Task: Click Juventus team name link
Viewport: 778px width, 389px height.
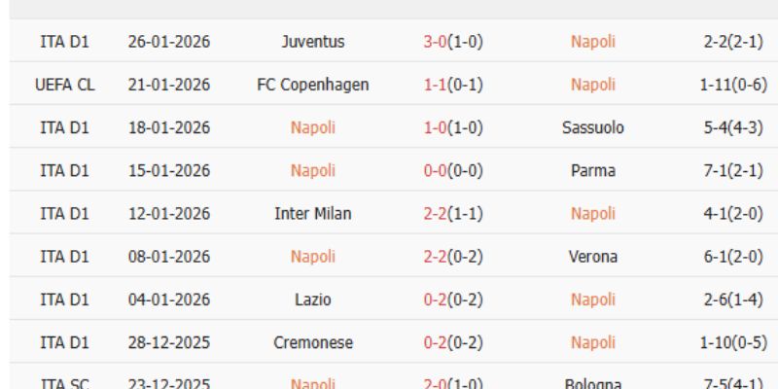Action: tap(311, 42)
